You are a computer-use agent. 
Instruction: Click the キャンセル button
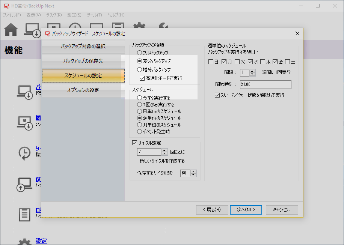tap(282, 210)
